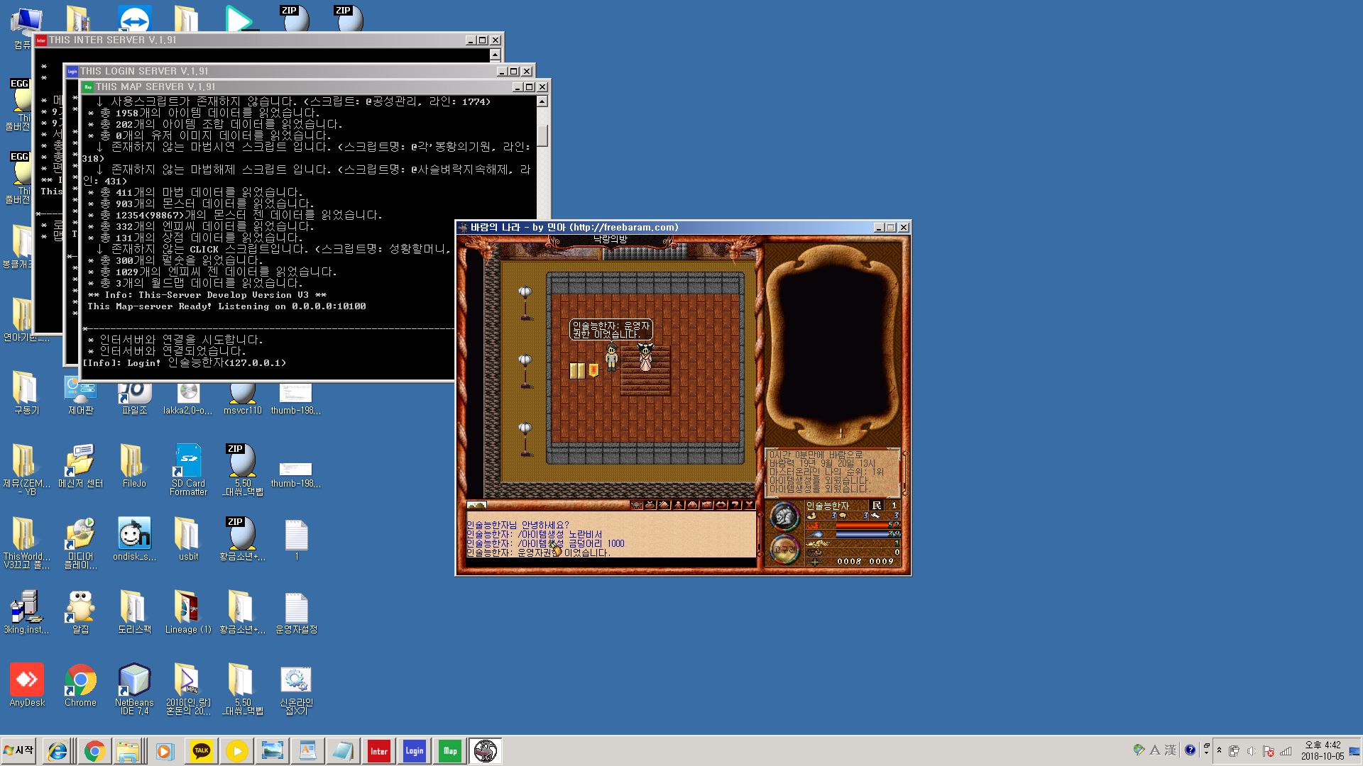The image size is (1363, 766).
Task: Open the picture viewer taskbar icon
Action: pyautogui.click(x=273, y=751)
